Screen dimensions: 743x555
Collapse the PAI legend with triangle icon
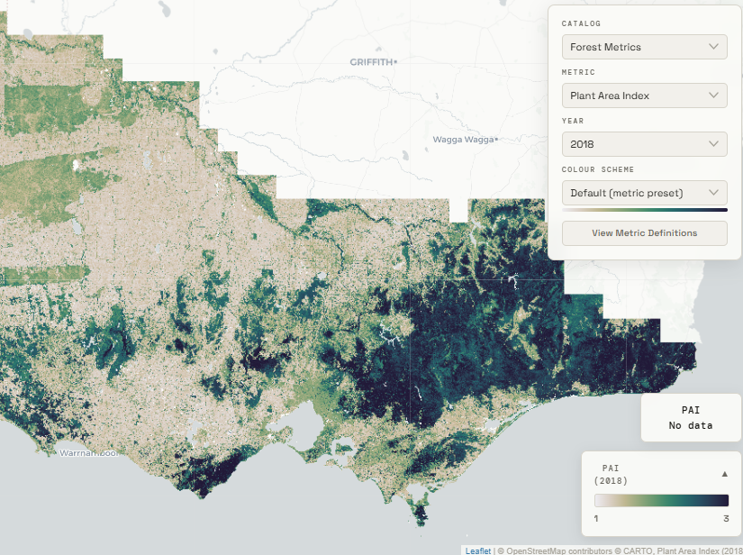(x=724, y=474)
